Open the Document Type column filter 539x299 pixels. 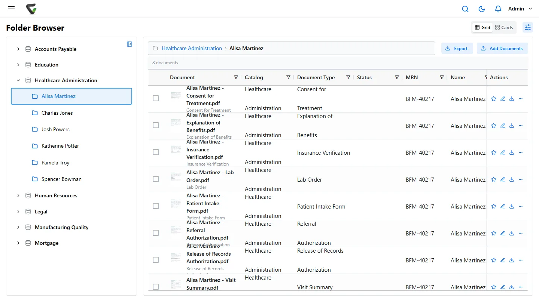pyautogui.click(x=348, y=77)
